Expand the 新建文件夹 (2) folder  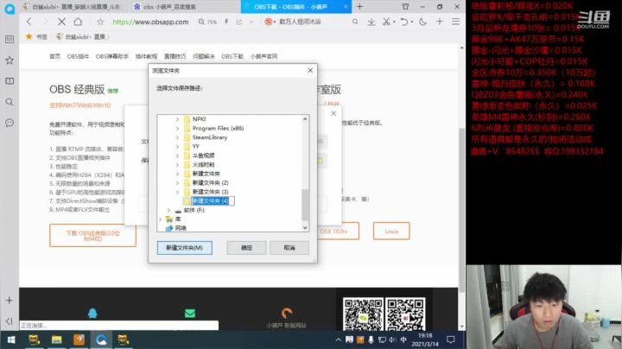177,183
